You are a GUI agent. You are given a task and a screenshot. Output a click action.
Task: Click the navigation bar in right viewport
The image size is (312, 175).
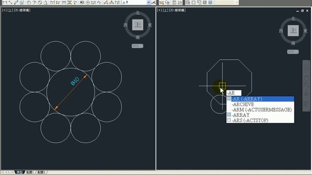point(306,86)
